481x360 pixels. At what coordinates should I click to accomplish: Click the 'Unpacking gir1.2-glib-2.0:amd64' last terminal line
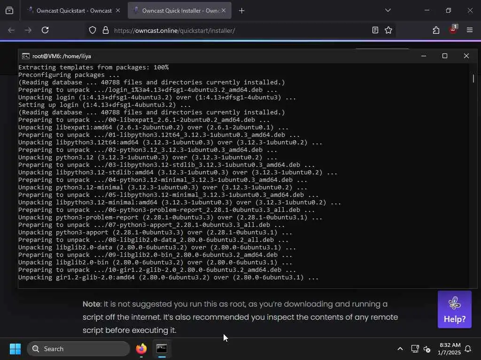click(x=169, y=277)
